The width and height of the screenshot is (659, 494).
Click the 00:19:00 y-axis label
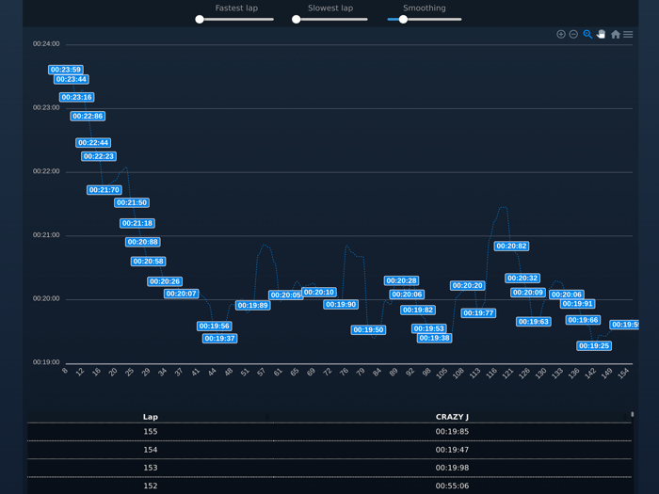coord(46,362)
